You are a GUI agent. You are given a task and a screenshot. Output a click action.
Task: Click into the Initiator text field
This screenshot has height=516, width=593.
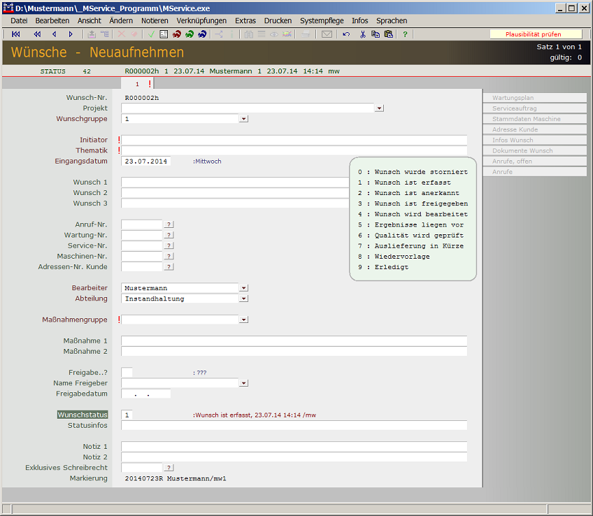294,140
